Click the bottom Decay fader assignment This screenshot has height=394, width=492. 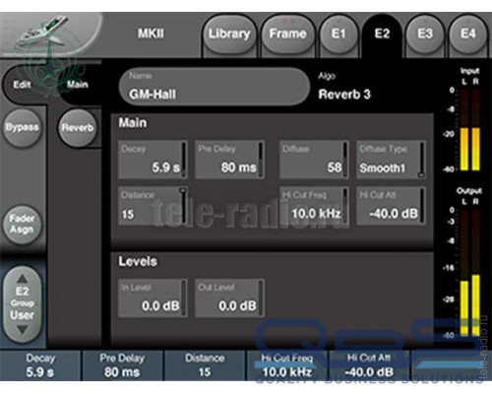coord(40,365)
